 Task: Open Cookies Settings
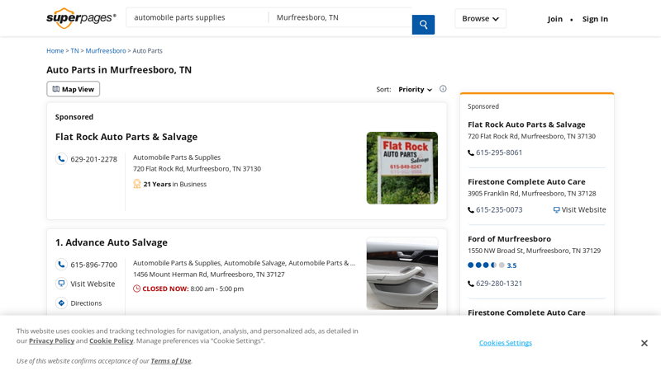[x=505, y=343]
